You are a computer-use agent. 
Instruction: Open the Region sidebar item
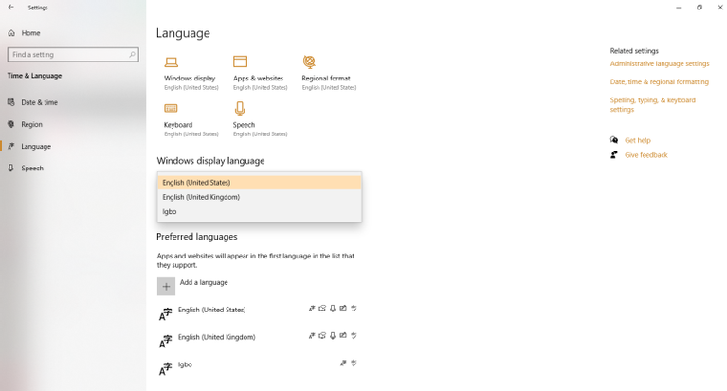[x=31, y=124]
